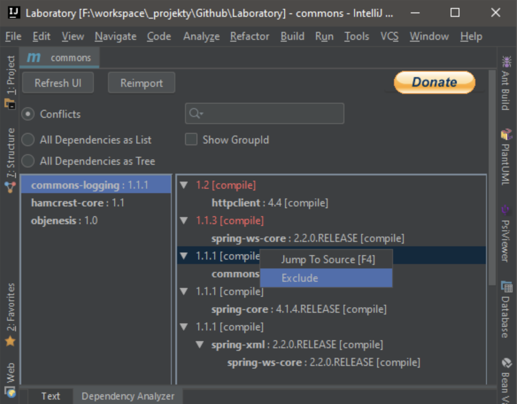Select the commons editor tab
This screenshot has height=404, width=517.
click(x=60, y=58)
